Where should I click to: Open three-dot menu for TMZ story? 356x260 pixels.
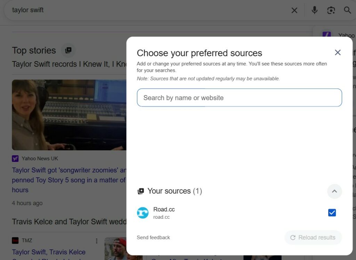coord(97,241)
